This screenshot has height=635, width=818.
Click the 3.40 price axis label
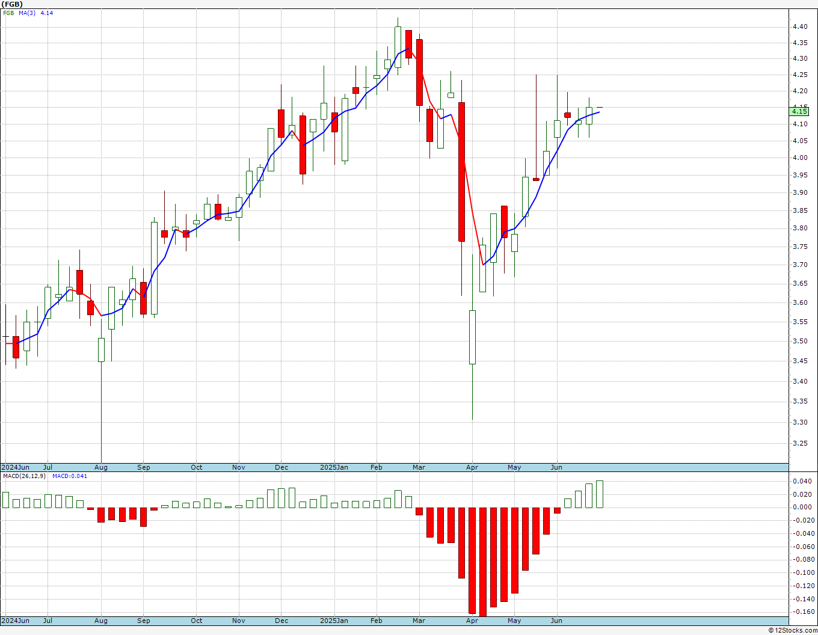click(800, 381)
